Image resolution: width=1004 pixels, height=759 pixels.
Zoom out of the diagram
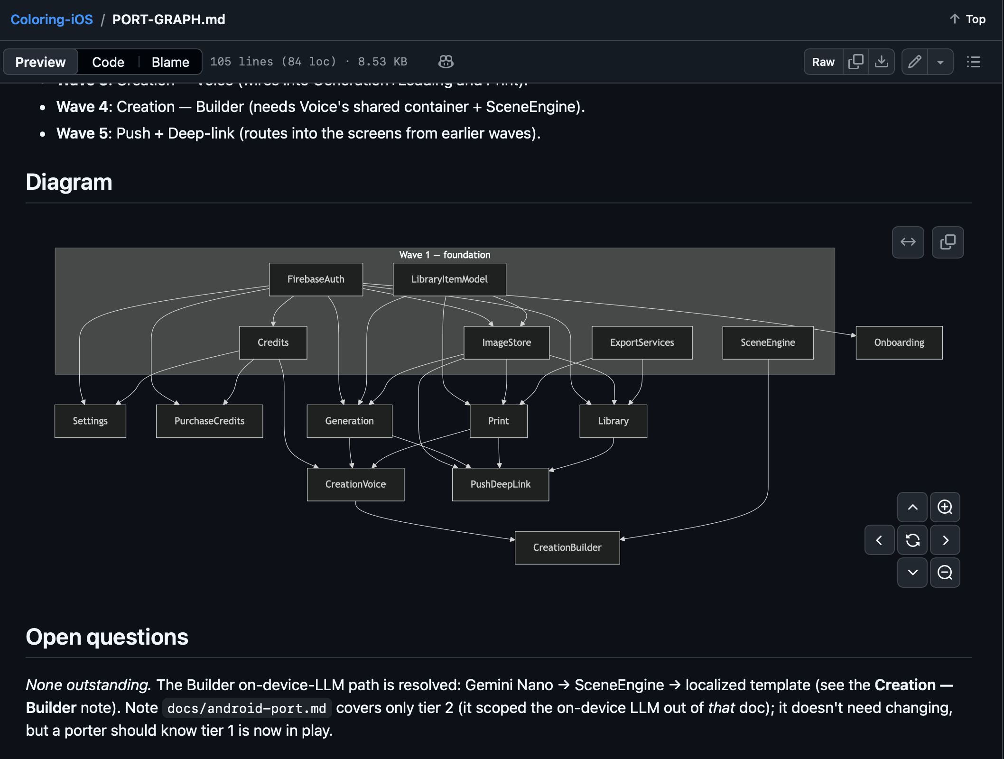tap(945, 573)
